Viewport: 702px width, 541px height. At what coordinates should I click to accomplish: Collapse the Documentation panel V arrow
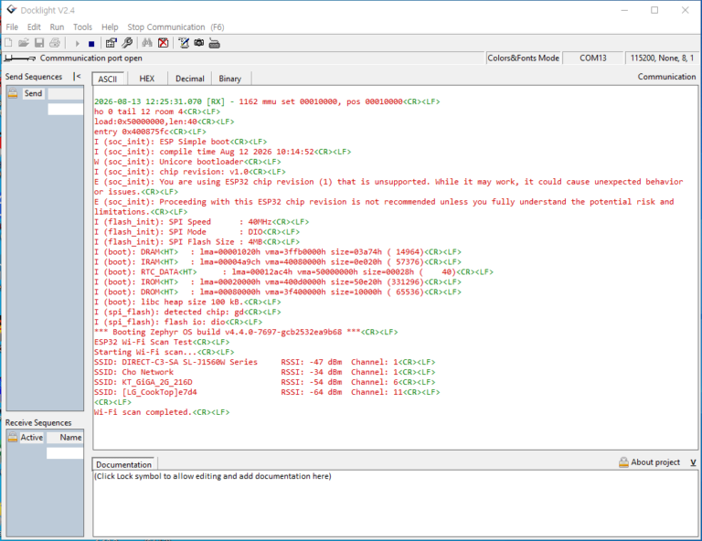click(693, 462)
